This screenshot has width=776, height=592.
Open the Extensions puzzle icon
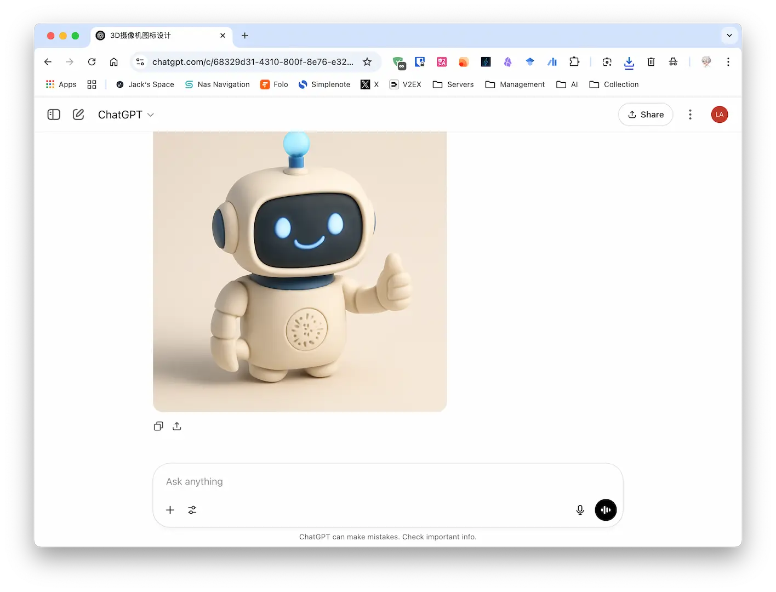coord(574,62)
